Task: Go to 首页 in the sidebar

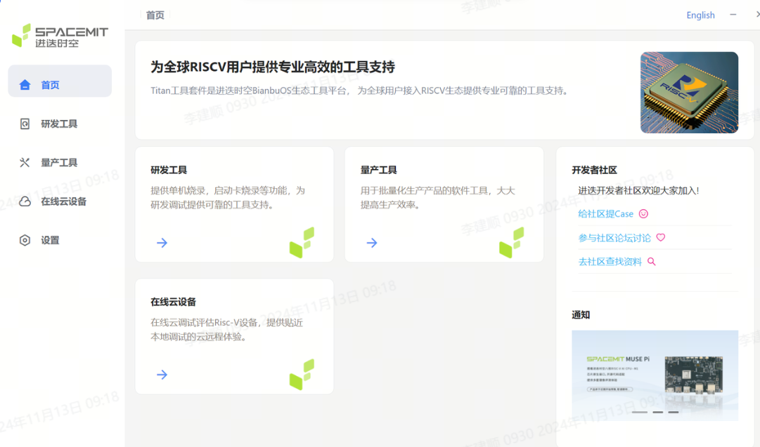Action: tap(60, 81)
